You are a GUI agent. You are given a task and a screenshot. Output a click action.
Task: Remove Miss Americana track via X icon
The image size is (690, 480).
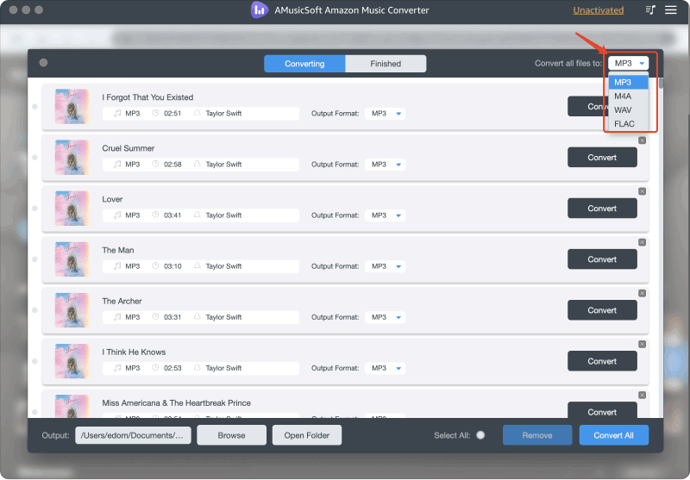point(642,396)
